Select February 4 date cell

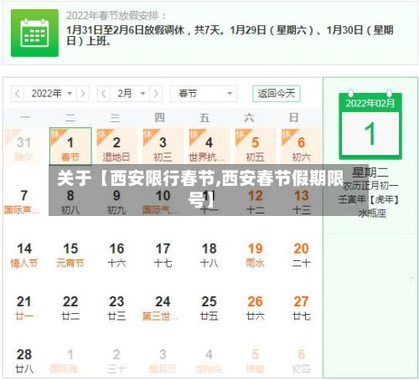pyautogui.click(x=209, y=146)
